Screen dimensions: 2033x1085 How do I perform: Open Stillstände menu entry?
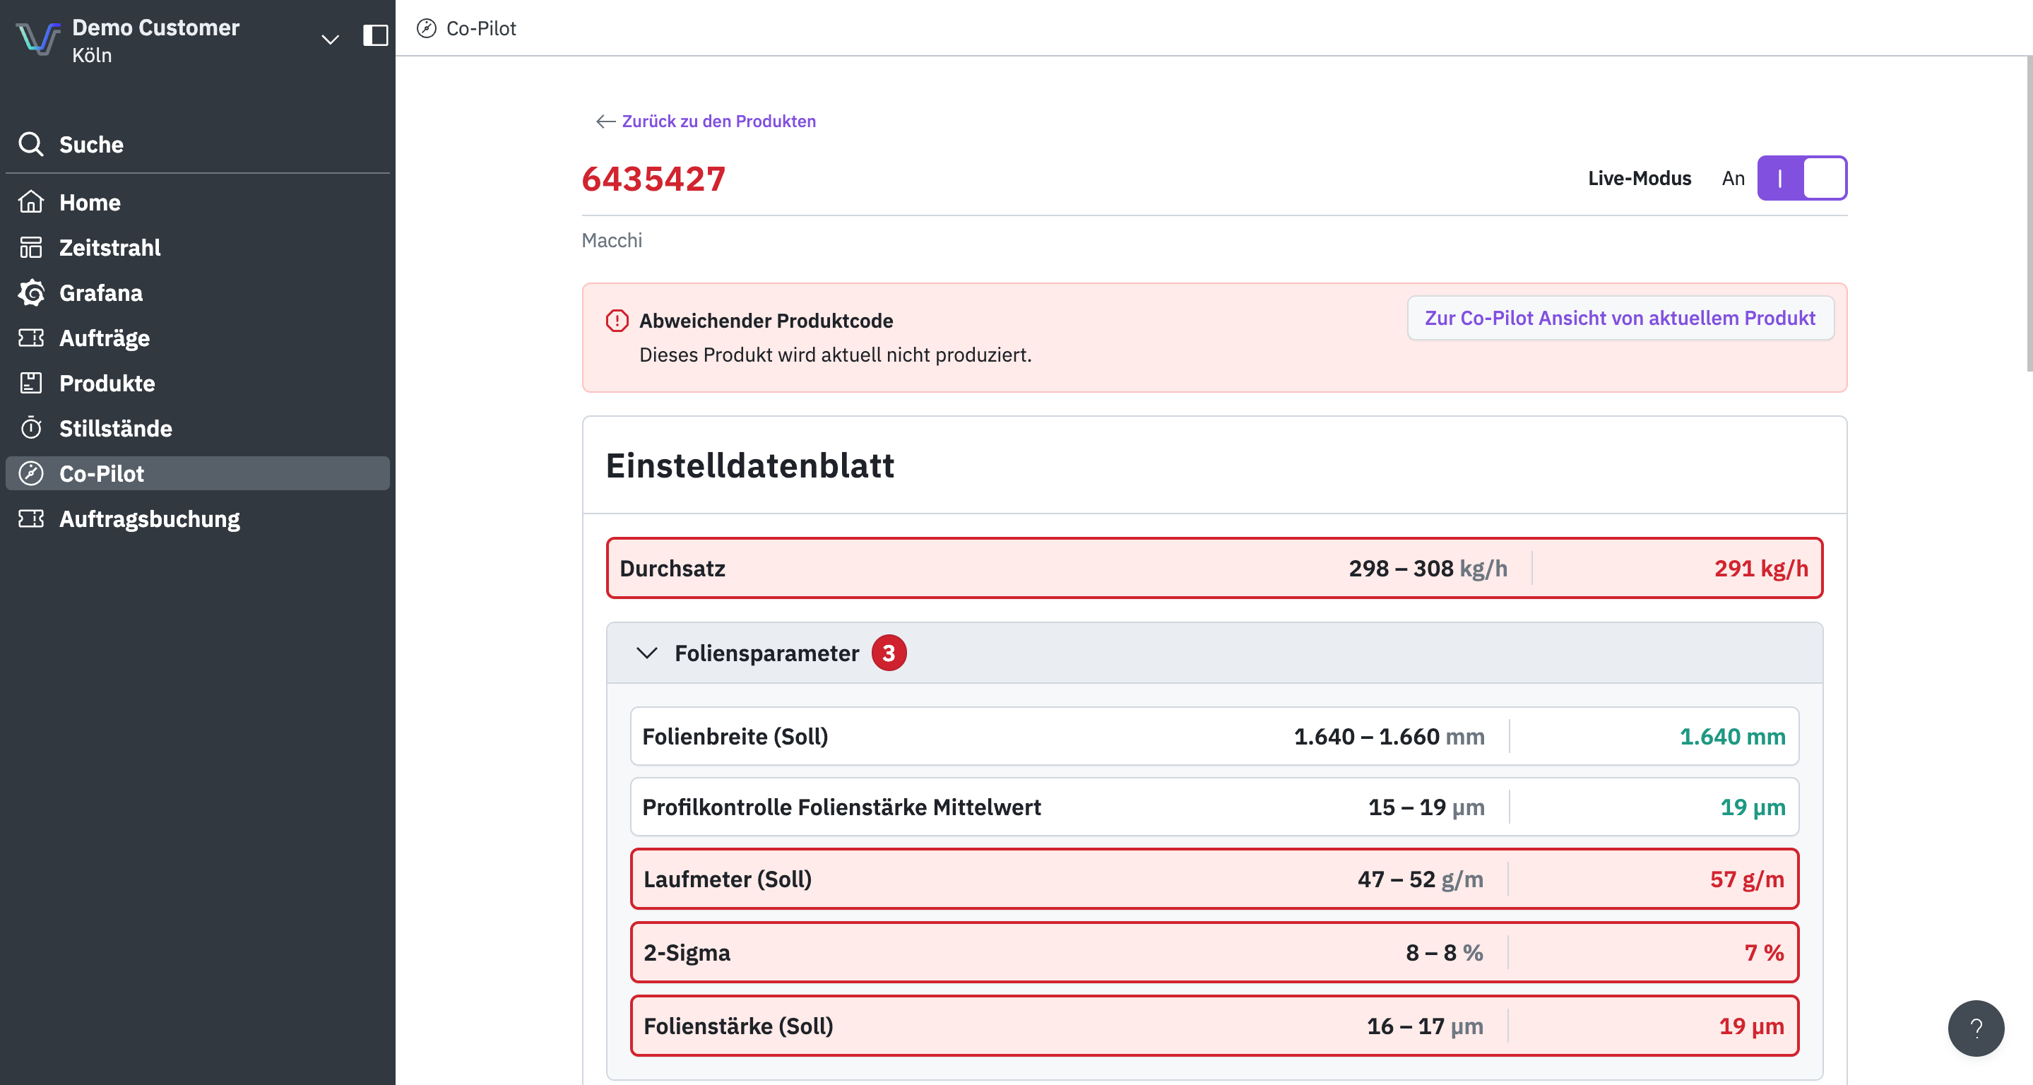pyautogui.click(x=197, y=427)
